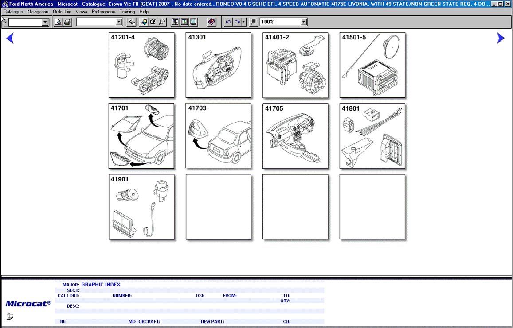Select the 41301 instrument cluster thumbnail
The height and width of the screenshot is (328, 513).
218,65
